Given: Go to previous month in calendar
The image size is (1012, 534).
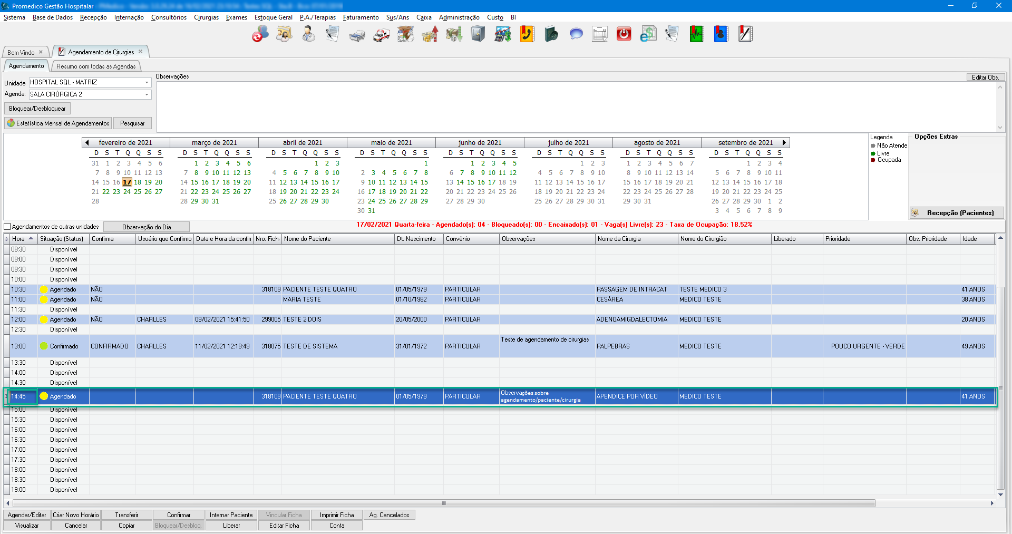Looking at the screenshot, I should pos(87,142).
